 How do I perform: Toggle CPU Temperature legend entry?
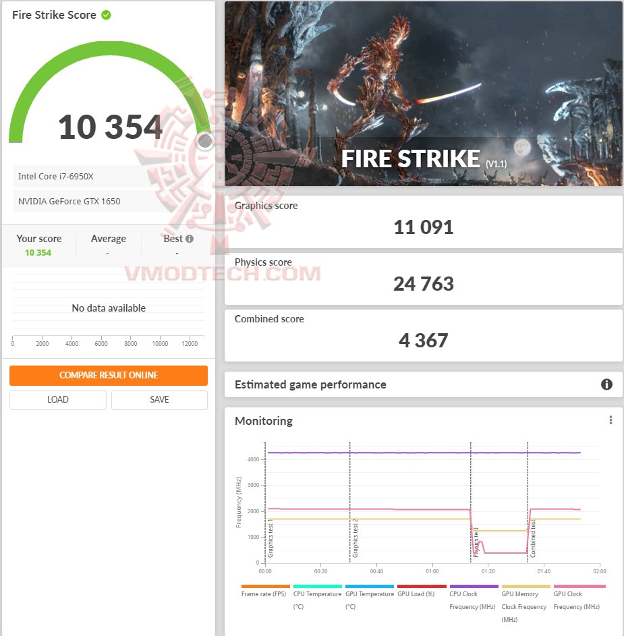tap(317, 597)
